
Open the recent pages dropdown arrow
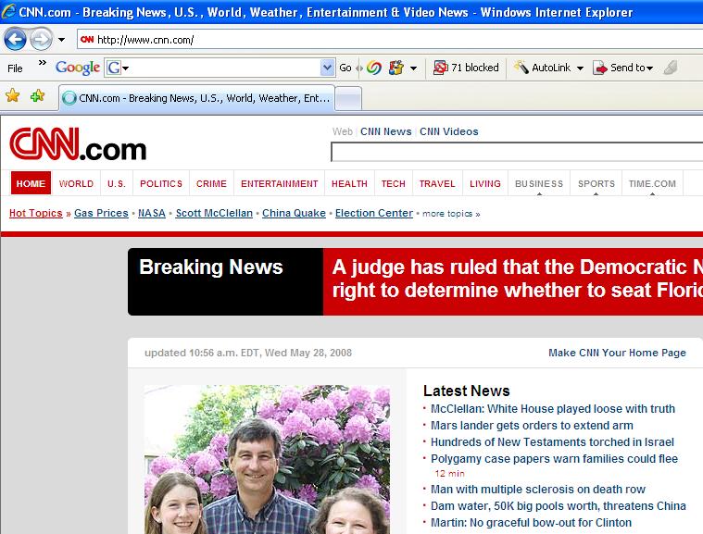pos(61,40)
